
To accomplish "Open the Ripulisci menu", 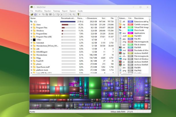I will click(48, 11).
